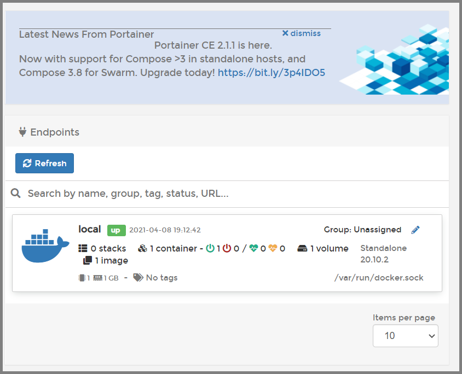
Task: Dismiss the Portainer news banner
Action: point(301,33)
